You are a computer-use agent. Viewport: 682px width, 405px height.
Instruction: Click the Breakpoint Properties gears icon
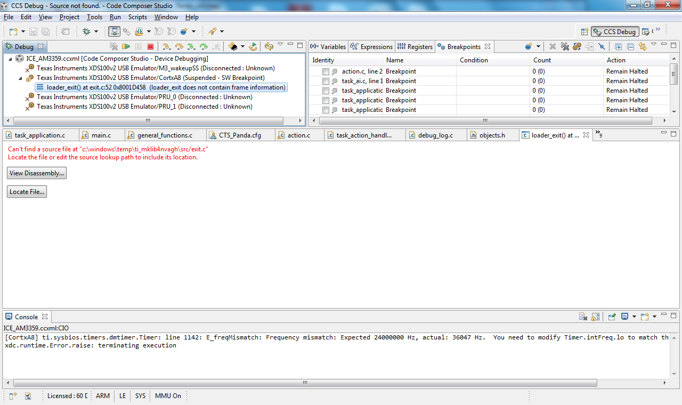click(x=577, y=47)
